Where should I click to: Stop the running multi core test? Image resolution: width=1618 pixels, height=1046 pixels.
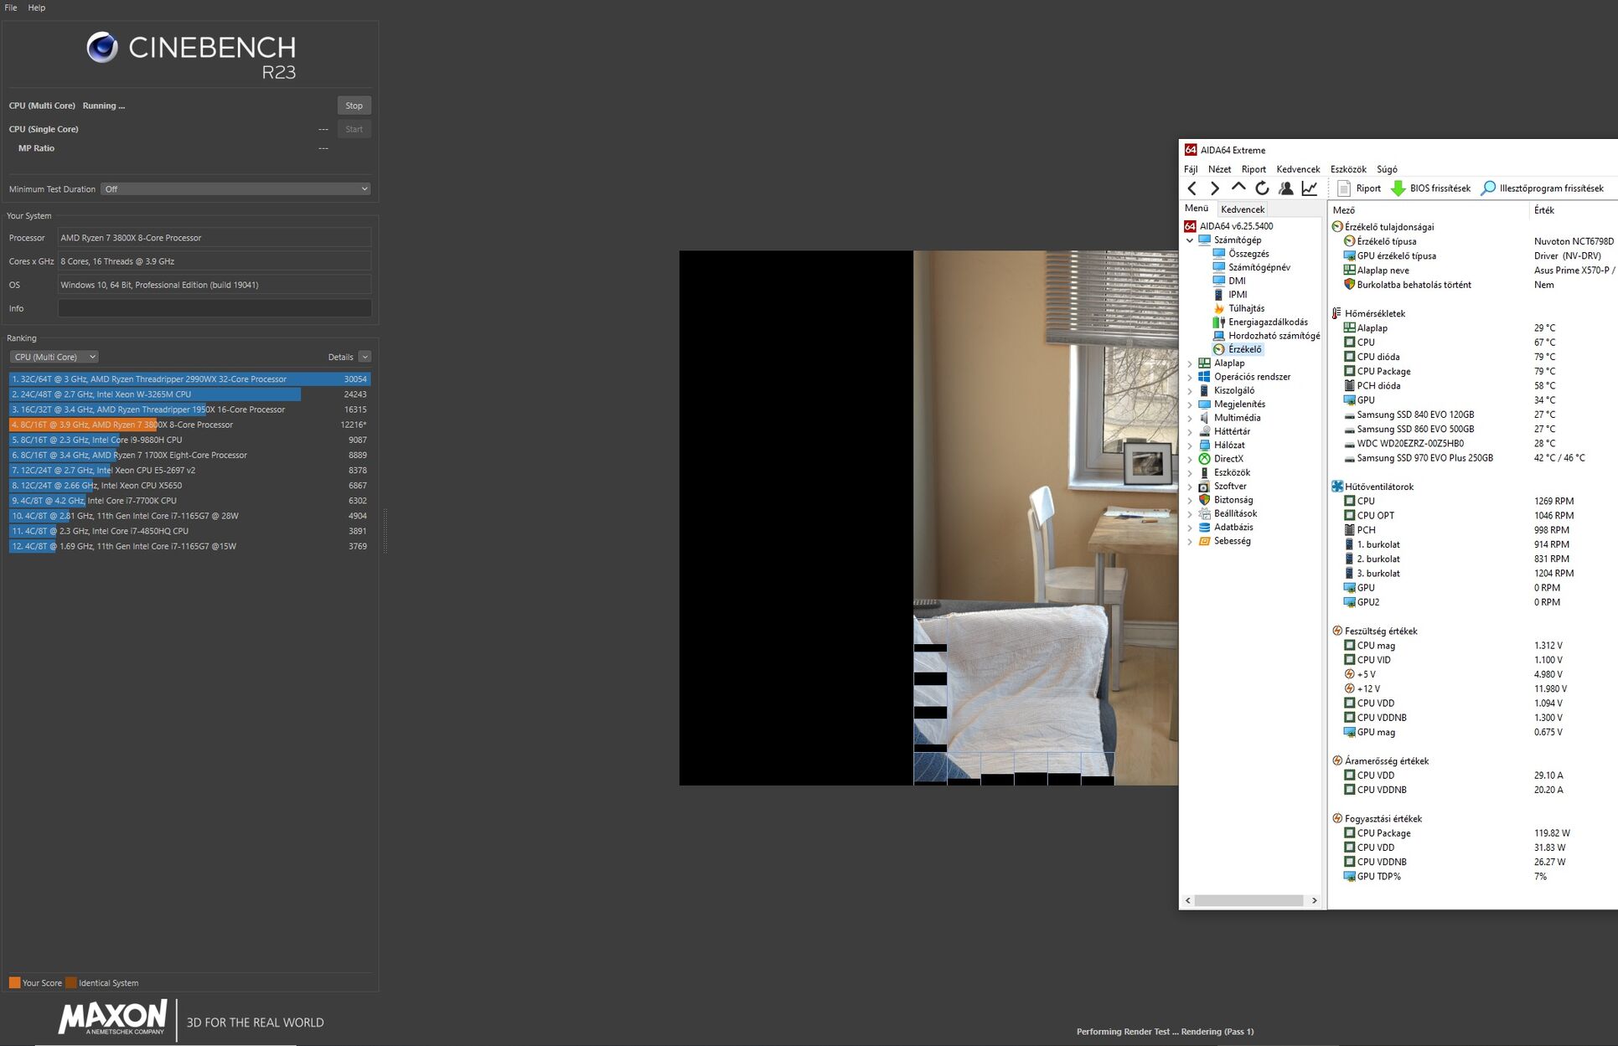click(x=354, y=106)
